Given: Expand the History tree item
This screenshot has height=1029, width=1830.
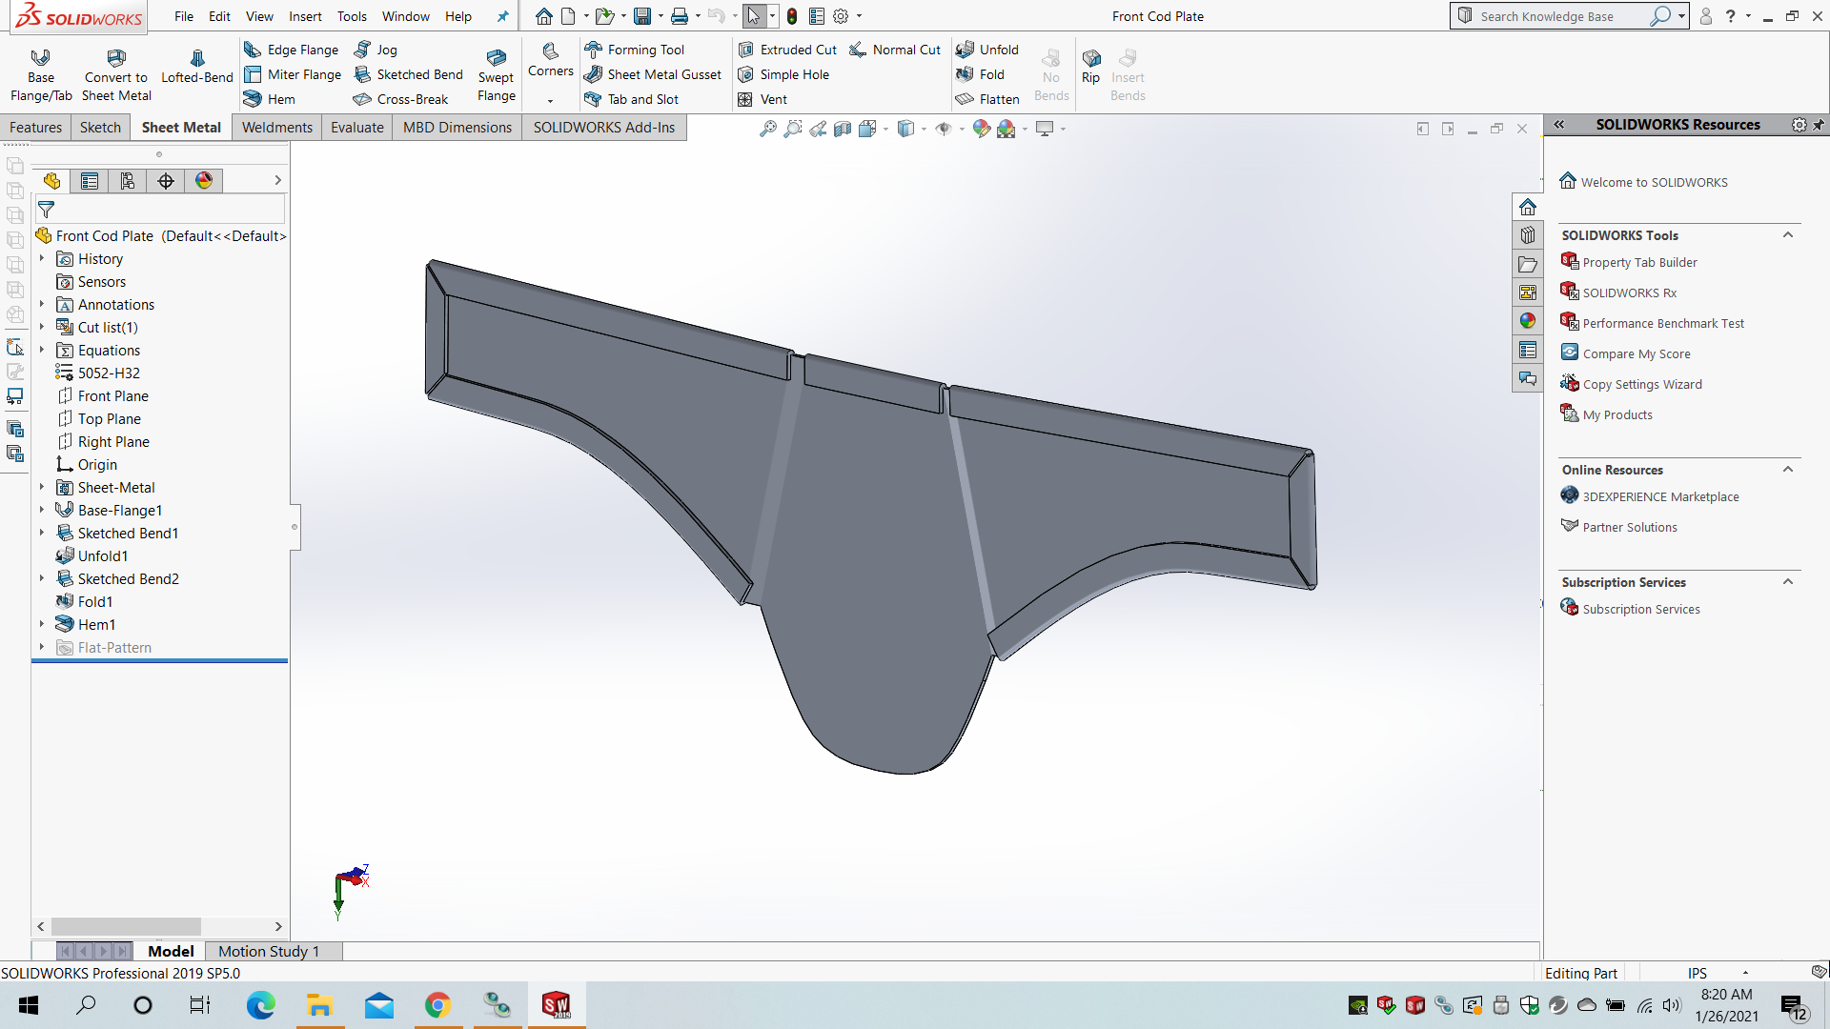Looking at the screenshot, I should click(42, 258).
